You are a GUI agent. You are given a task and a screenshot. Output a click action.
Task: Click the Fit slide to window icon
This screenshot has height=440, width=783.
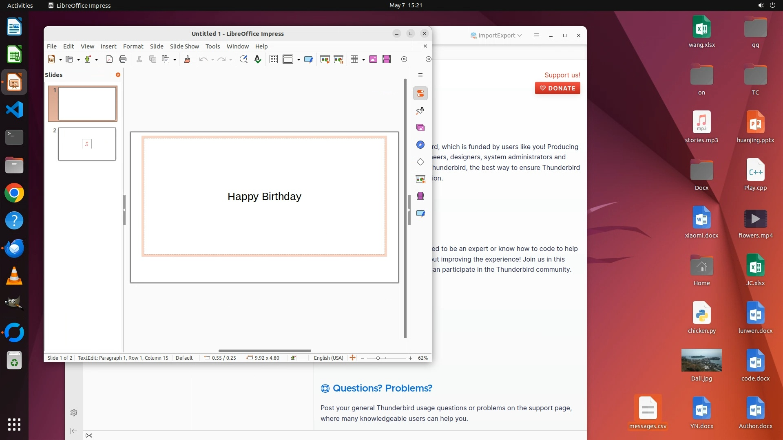click(352, 358)
